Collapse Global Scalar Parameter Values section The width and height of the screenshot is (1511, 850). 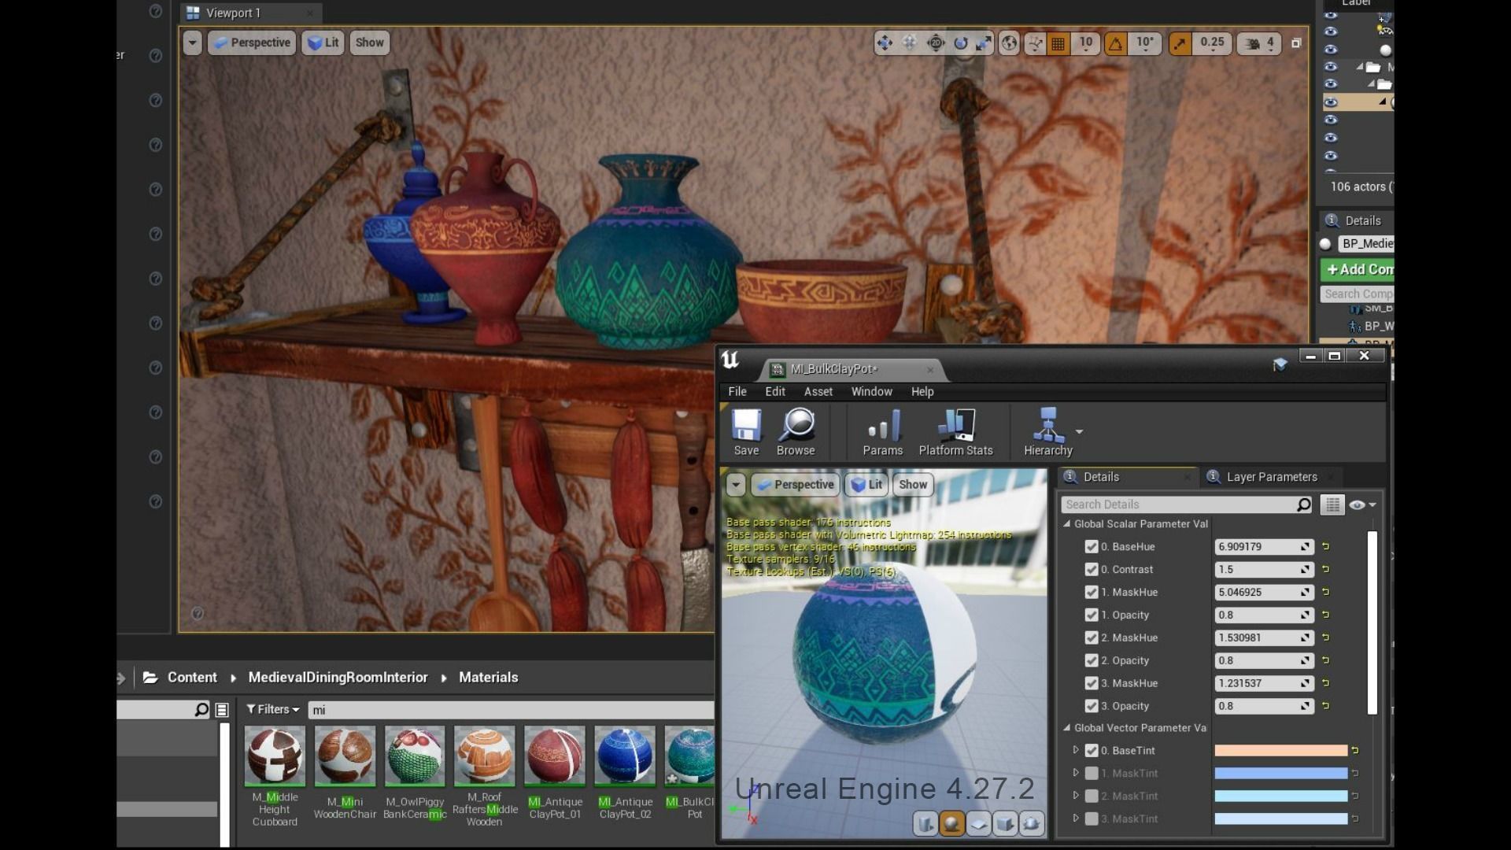click(1067, 524)
